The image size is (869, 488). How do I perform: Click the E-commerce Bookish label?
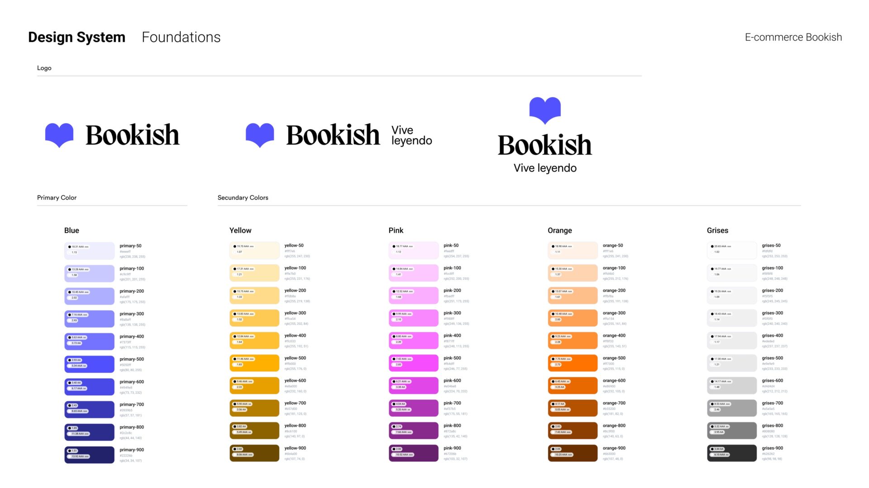[x=793, y=37]
